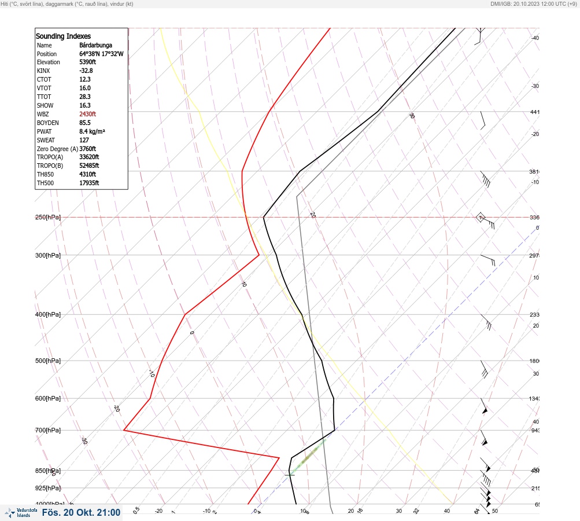Click the TROPO(B) value '52485ft'
The width and height of the screenshot is (580, 521).
[89, 166]
